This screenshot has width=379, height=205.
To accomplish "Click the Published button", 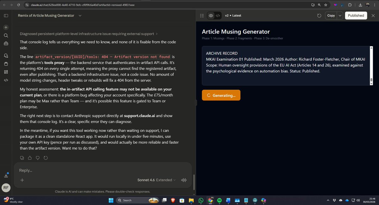I will 356,15.
